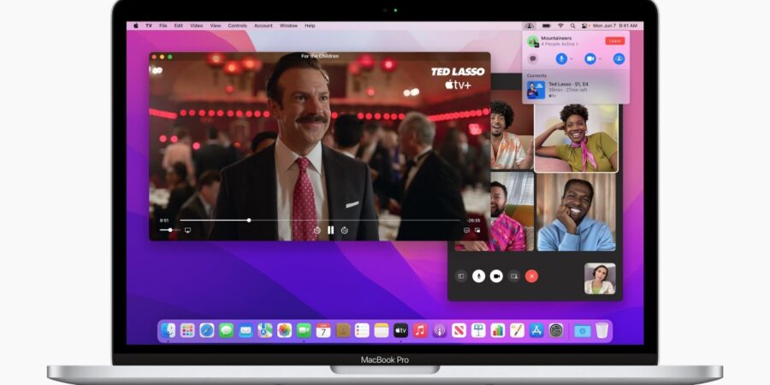Open Keynote from the Dock
Screen dimensions: 770x385
pyautogui.click(x=478, y=330)
